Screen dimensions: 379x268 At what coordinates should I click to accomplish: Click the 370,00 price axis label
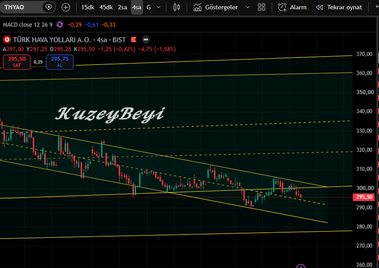point(364,54)
